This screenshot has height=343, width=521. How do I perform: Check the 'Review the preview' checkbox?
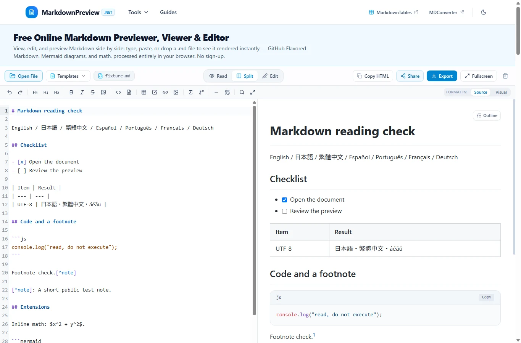point(284,211)
